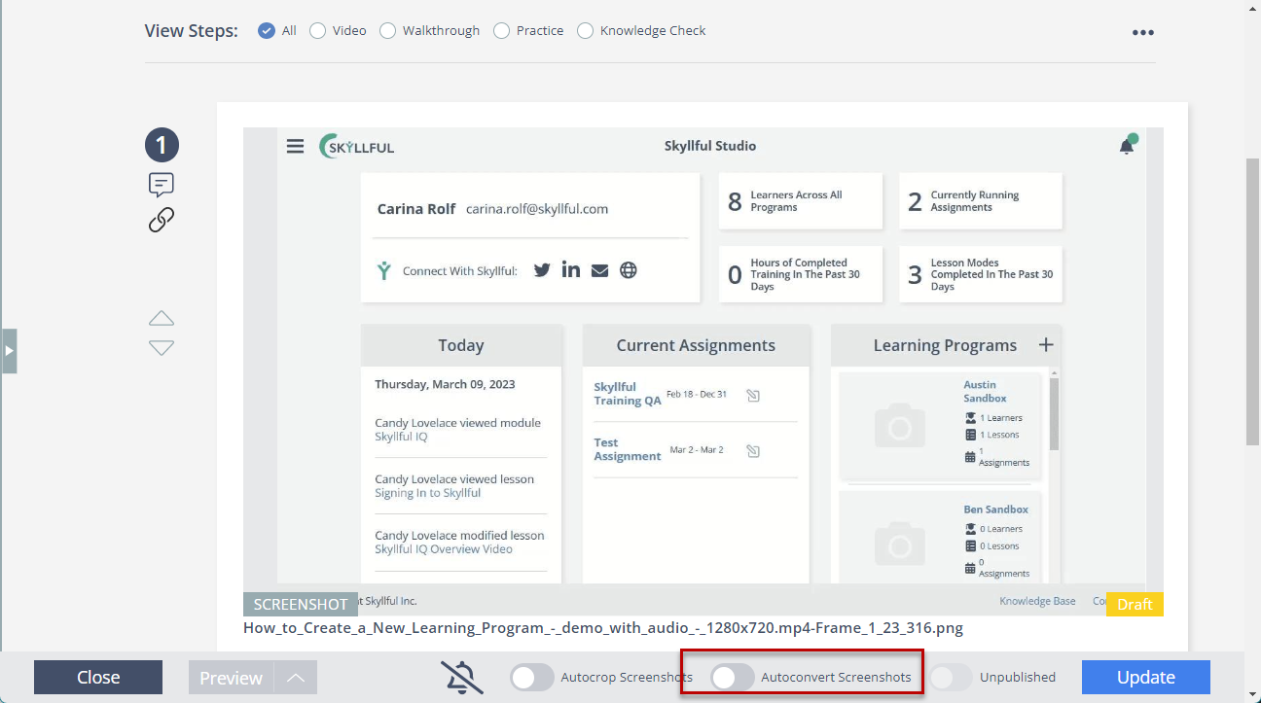Click the carina.rolf@skyllful.com email text
Image resolution: width=1261 pixels, height=703 pixels.
click(x=537, y=209)
